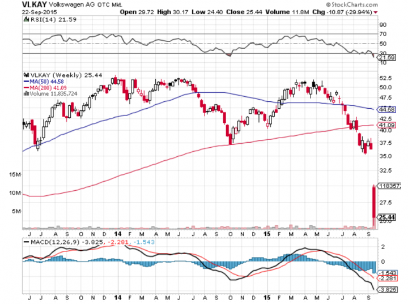Screen dimensions: 408x304
Task: Click the OTC Mkt. exchange label
Action: click(x=110, y=5)
